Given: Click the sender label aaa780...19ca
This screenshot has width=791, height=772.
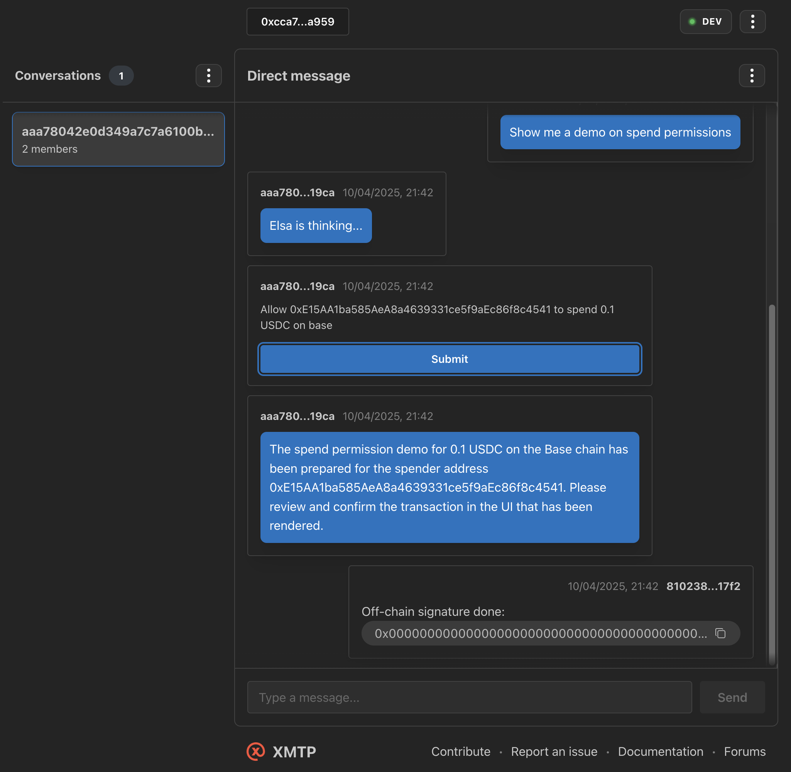Looking at the screenshot, I should [x=297, y=192].
